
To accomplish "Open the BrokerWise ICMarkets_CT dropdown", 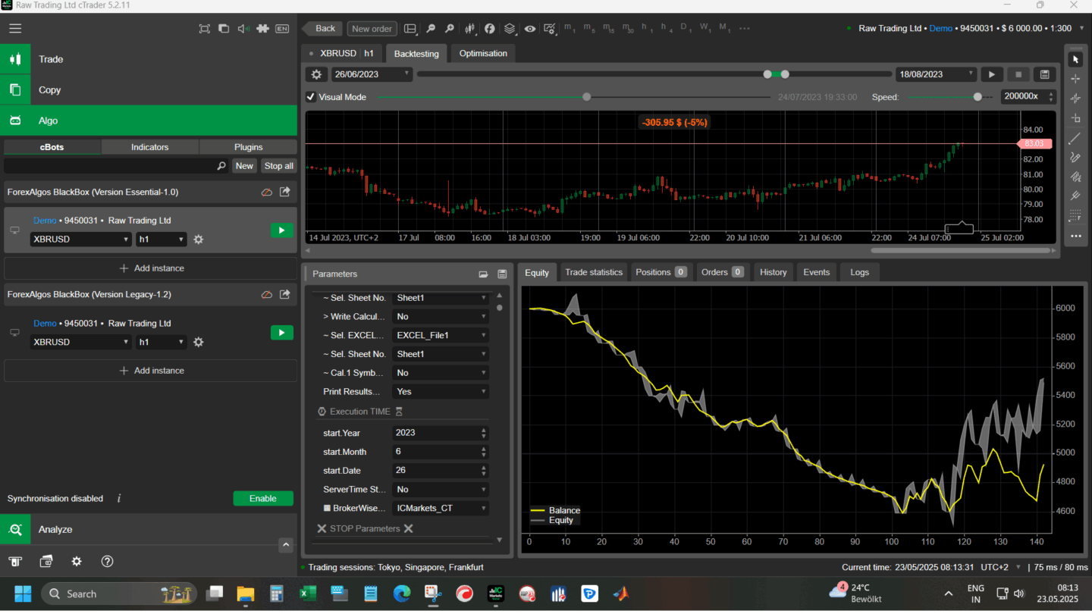I will pos(440,508).
